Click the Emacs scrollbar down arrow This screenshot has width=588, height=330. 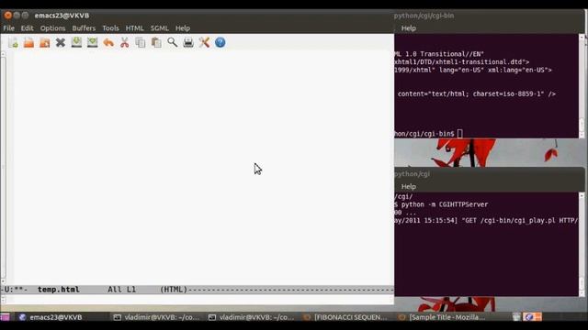(x=3, y=281)
